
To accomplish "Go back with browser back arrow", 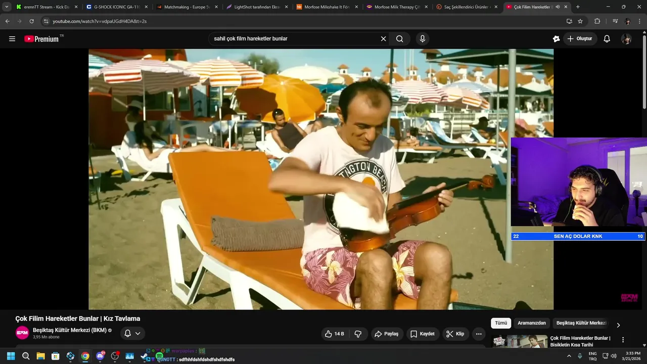I will [x=7, y=21].
